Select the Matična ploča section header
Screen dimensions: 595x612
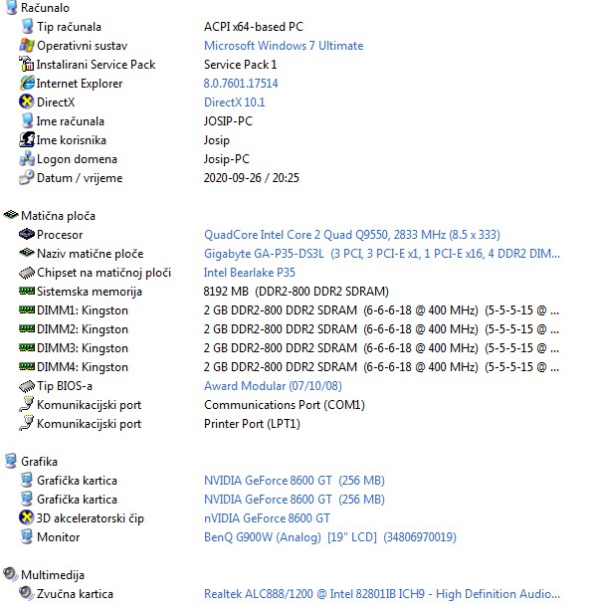(x=58, y=216)
